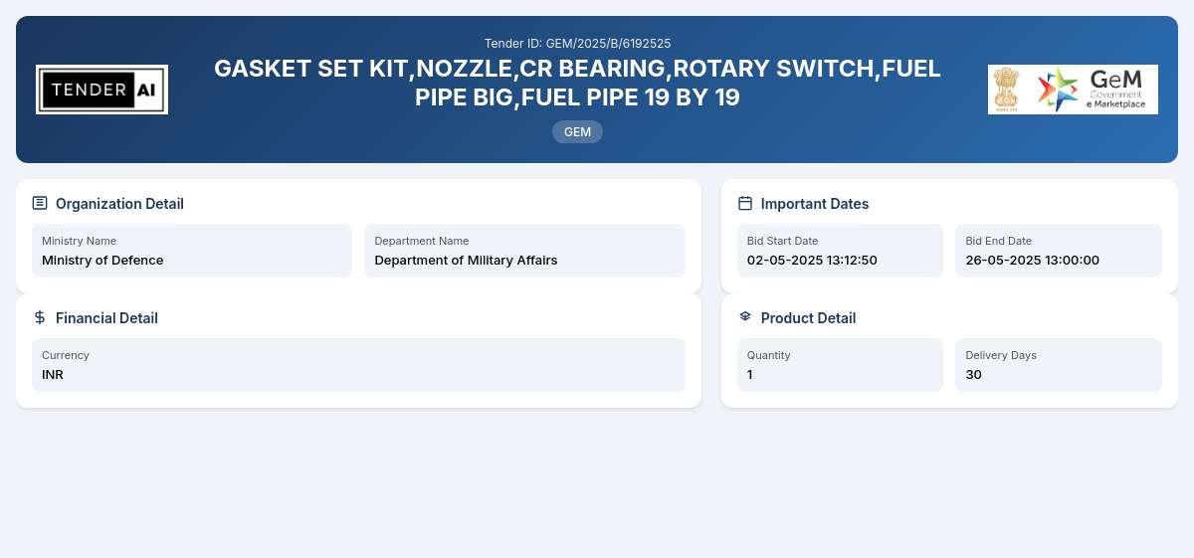
Task: Click the national emblem of India icon
Action: (x=1008, y=90)
